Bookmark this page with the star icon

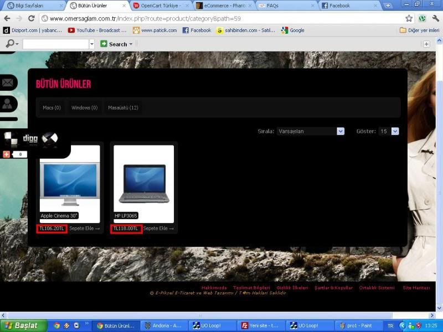409,19
